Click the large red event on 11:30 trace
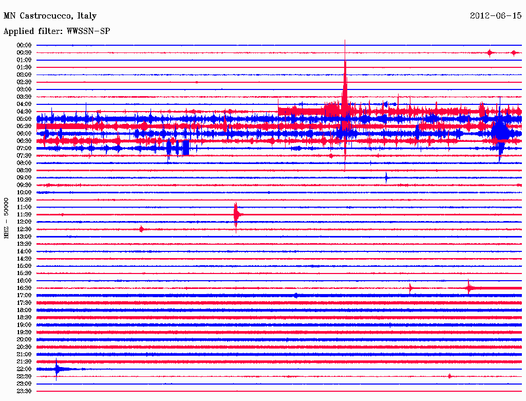The image size is (526, 401). 236,214
